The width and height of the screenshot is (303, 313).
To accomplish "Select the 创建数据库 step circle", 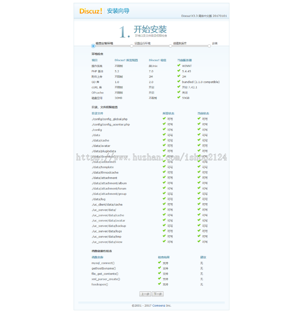I will 170,46.
